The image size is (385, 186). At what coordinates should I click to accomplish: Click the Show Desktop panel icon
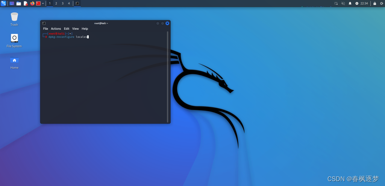pyautogui.click(x=12, y=3)
